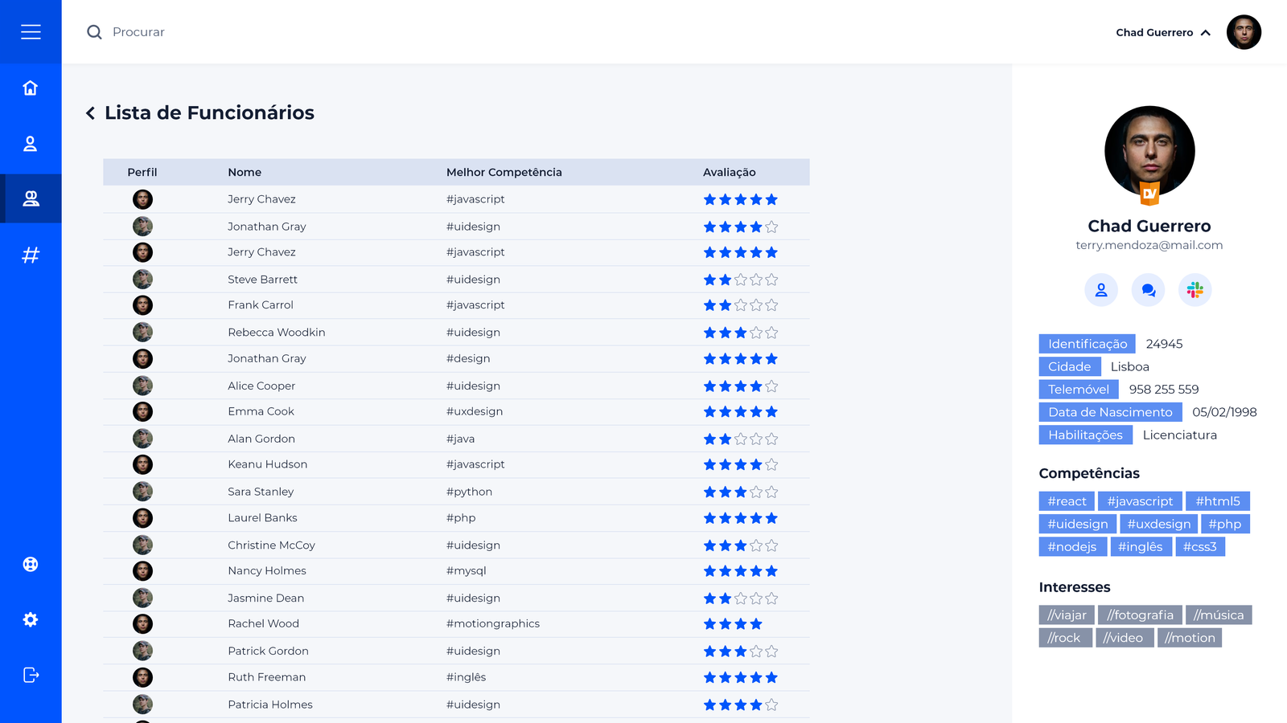Open the hamburger menu in the sidebar
The height and width of the screenshot is (723, 1287).
click(31, 32)
